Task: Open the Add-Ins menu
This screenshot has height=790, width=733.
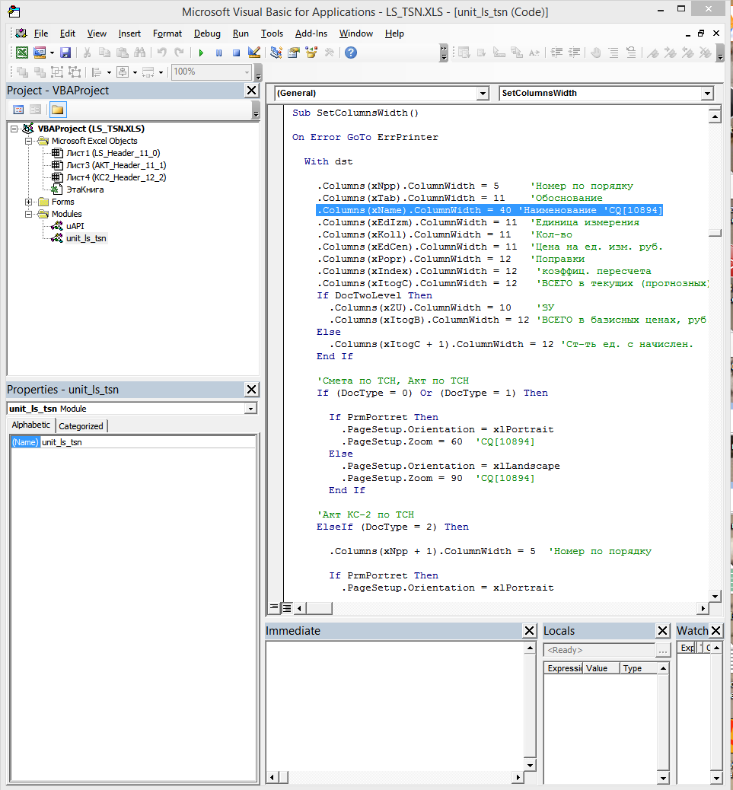Action: click(x=311, y=33)
